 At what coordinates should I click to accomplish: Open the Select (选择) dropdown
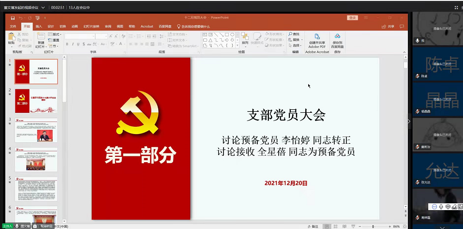(x=295, y=46)
